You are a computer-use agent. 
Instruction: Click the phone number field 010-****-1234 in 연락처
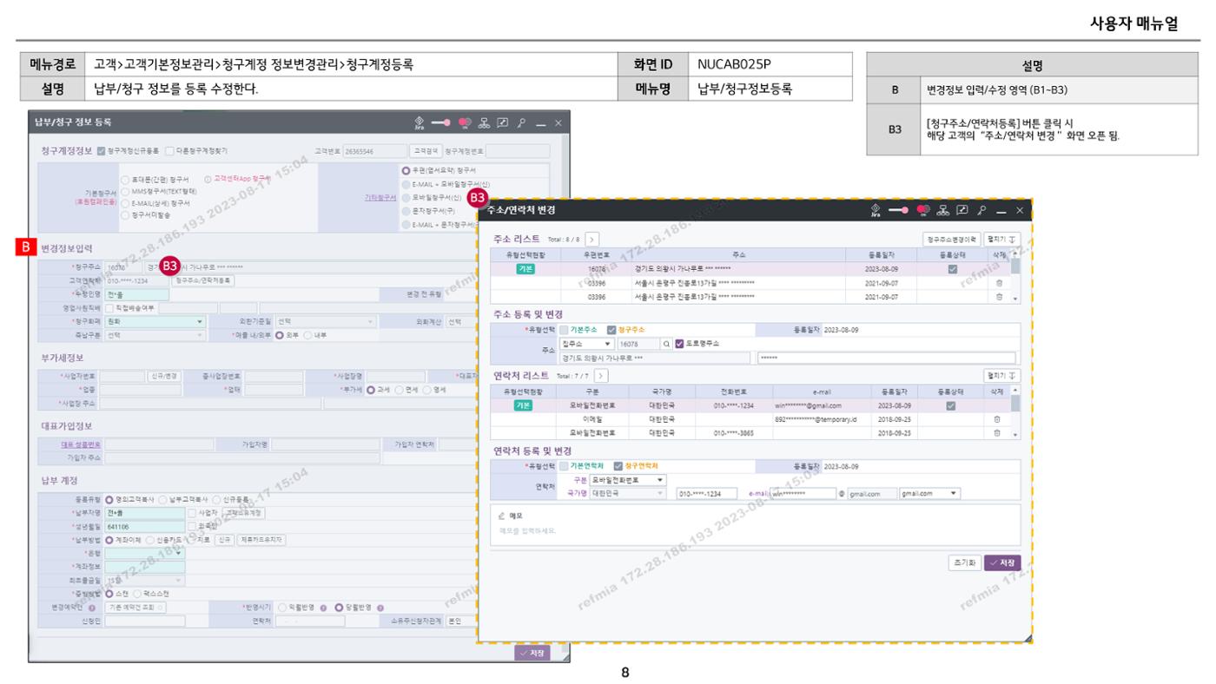707,493
